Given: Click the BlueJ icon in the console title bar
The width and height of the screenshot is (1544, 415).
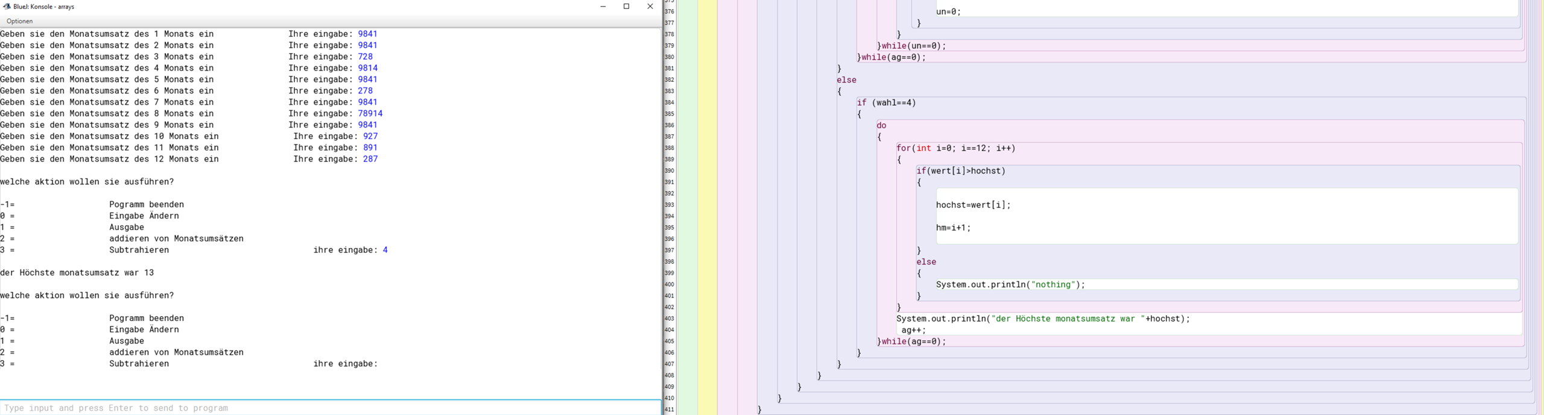Looking at the screenshot, I should (7, 7).
